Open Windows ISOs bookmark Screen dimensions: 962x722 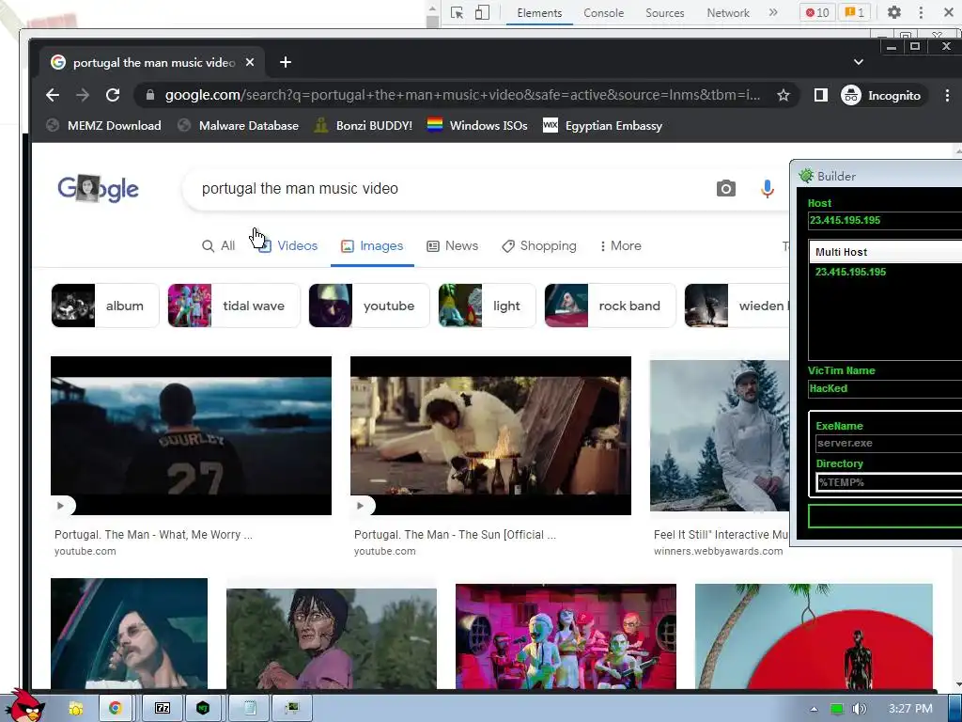click(x=477, y=125)
